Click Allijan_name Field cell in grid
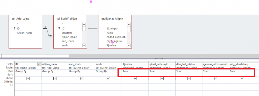Viewport: 259px width, 96px height. pos(55,64)
